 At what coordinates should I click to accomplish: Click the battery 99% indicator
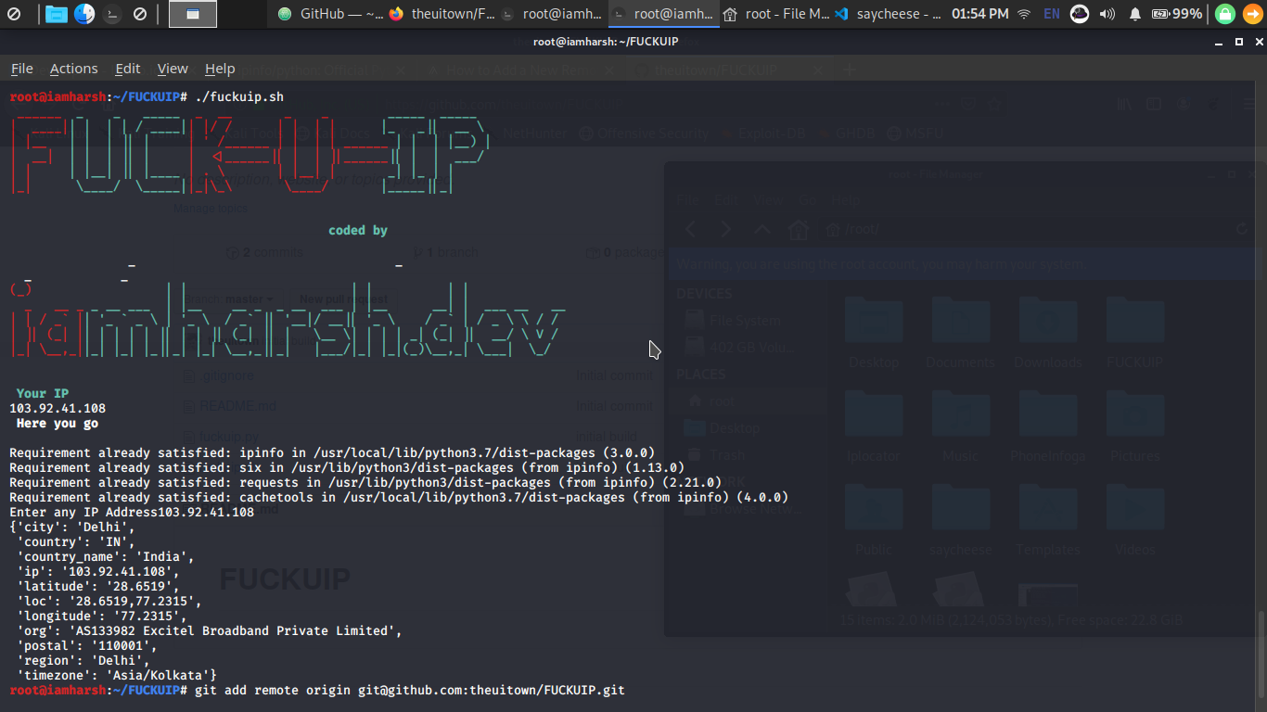pyautogui.click(x=1176, y=14)
